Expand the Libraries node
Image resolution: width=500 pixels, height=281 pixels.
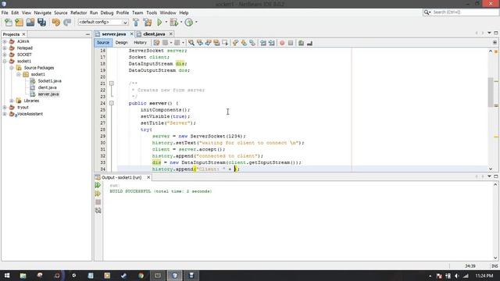coord(12,101)
